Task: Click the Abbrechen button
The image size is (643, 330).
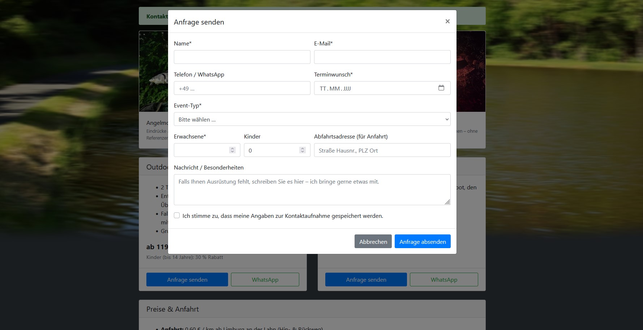Action: [x=373, y=241]
